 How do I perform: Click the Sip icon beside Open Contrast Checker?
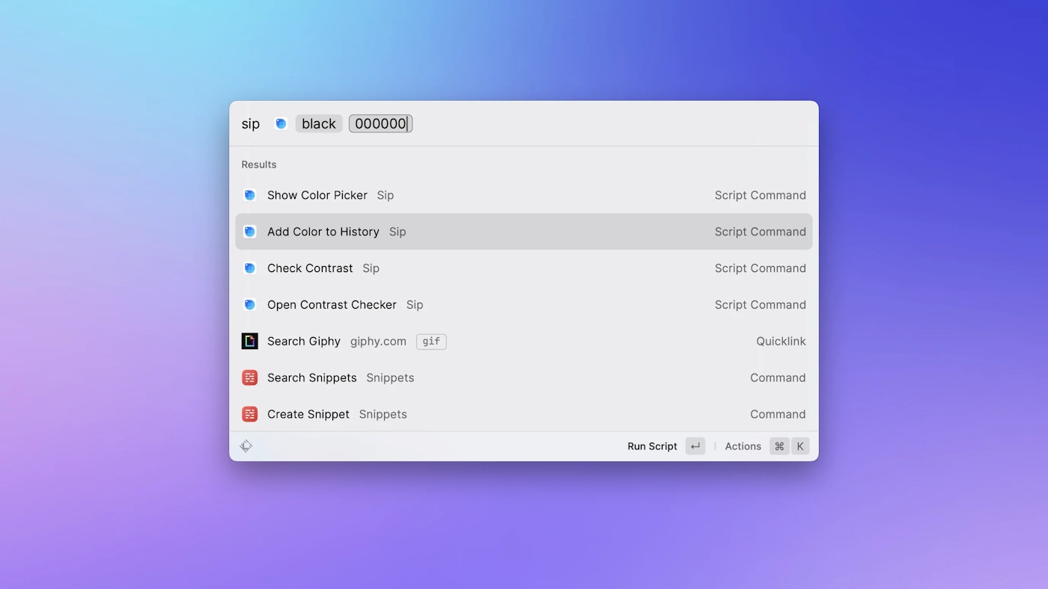[250, 305]
